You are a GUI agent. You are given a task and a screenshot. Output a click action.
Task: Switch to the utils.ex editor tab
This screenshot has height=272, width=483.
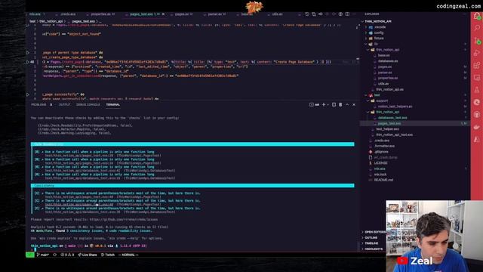pos(277,14)
